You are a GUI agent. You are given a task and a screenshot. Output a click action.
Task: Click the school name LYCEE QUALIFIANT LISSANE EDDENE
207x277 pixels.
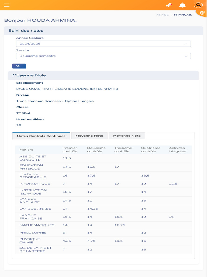[x=67, y=89]
